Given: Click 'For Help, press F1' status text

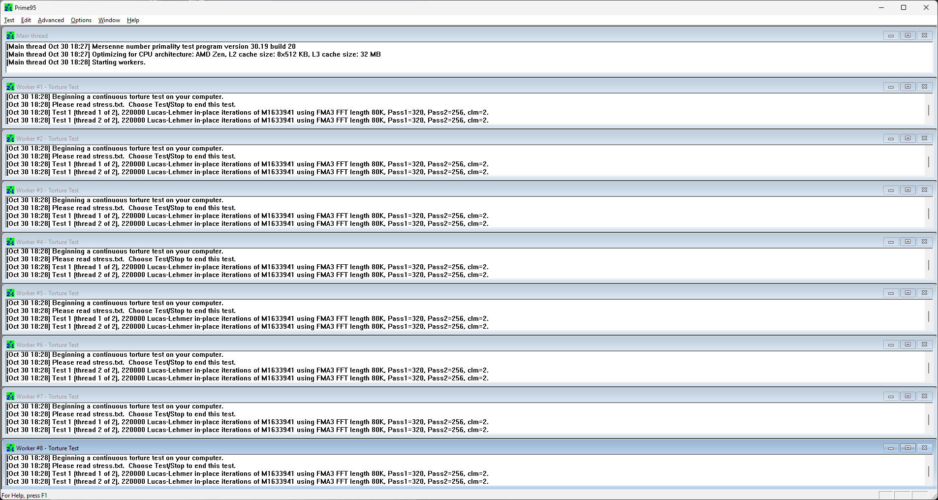Looking at the screenshot, I should (25, 496).
